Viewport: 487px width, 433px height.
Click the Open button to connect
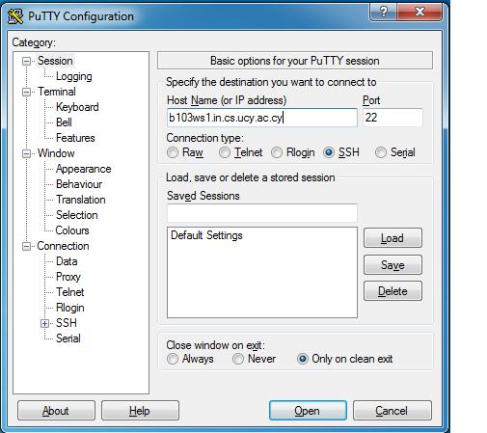(x=308, y=411)
